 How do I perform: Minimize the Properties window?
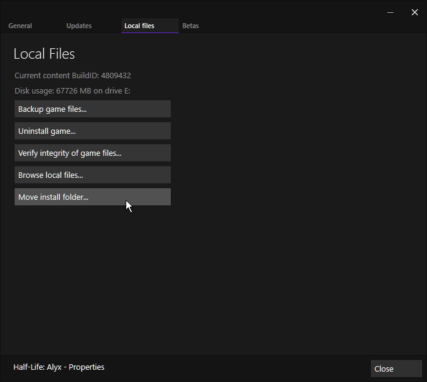[390, 12]
